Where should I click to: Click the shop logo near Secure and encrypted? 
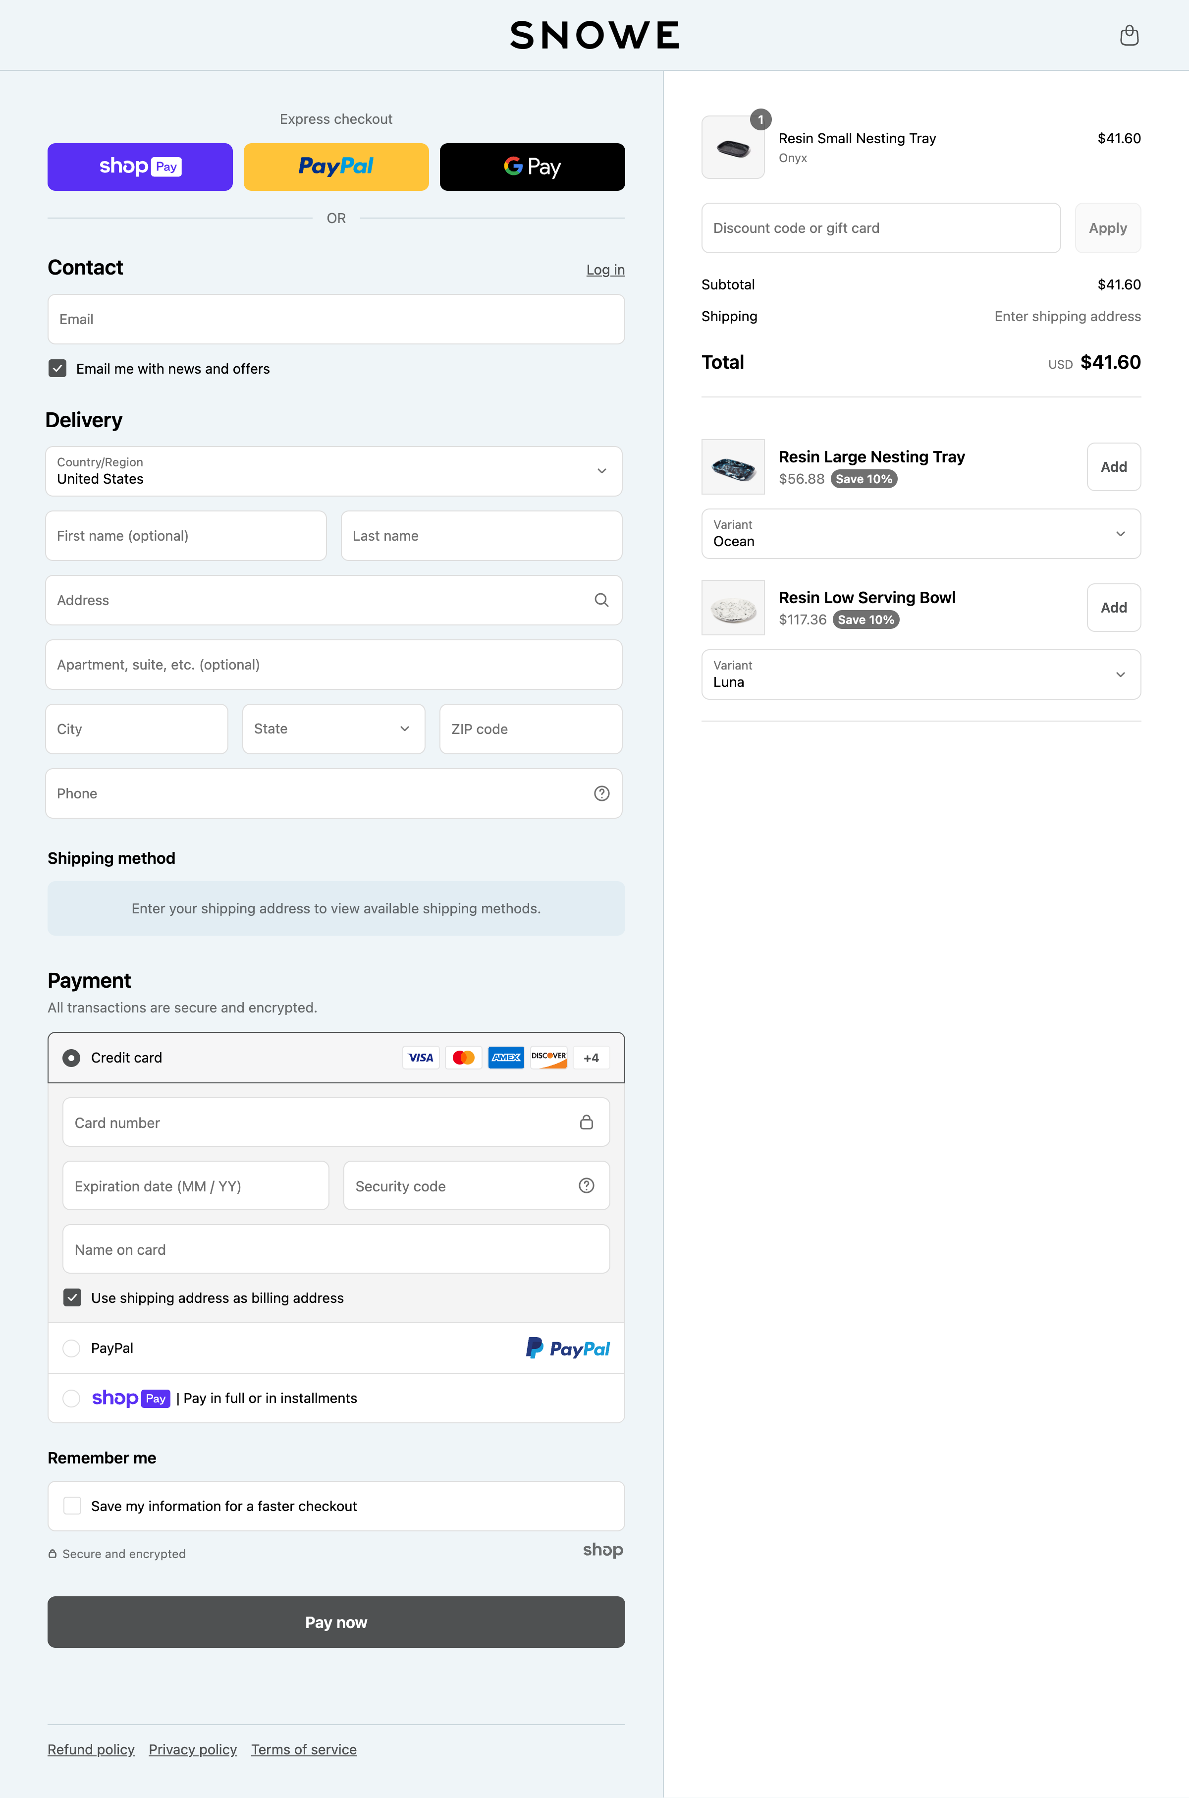pos(603,1550)
